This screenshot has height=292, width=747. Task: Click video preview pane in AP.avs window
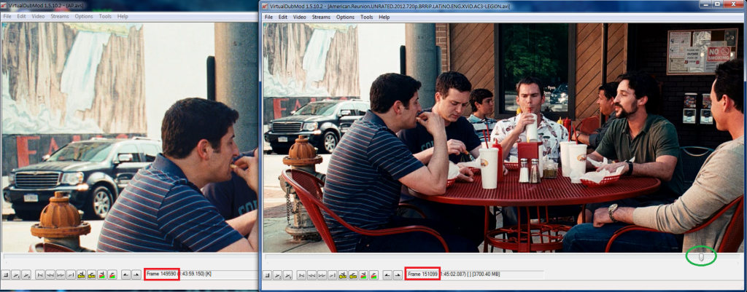pos(129,137)
